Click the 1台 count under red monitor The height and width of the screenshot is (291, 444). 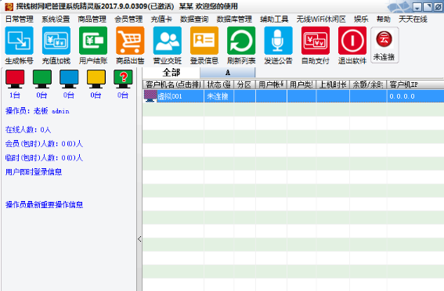(15, 95)
